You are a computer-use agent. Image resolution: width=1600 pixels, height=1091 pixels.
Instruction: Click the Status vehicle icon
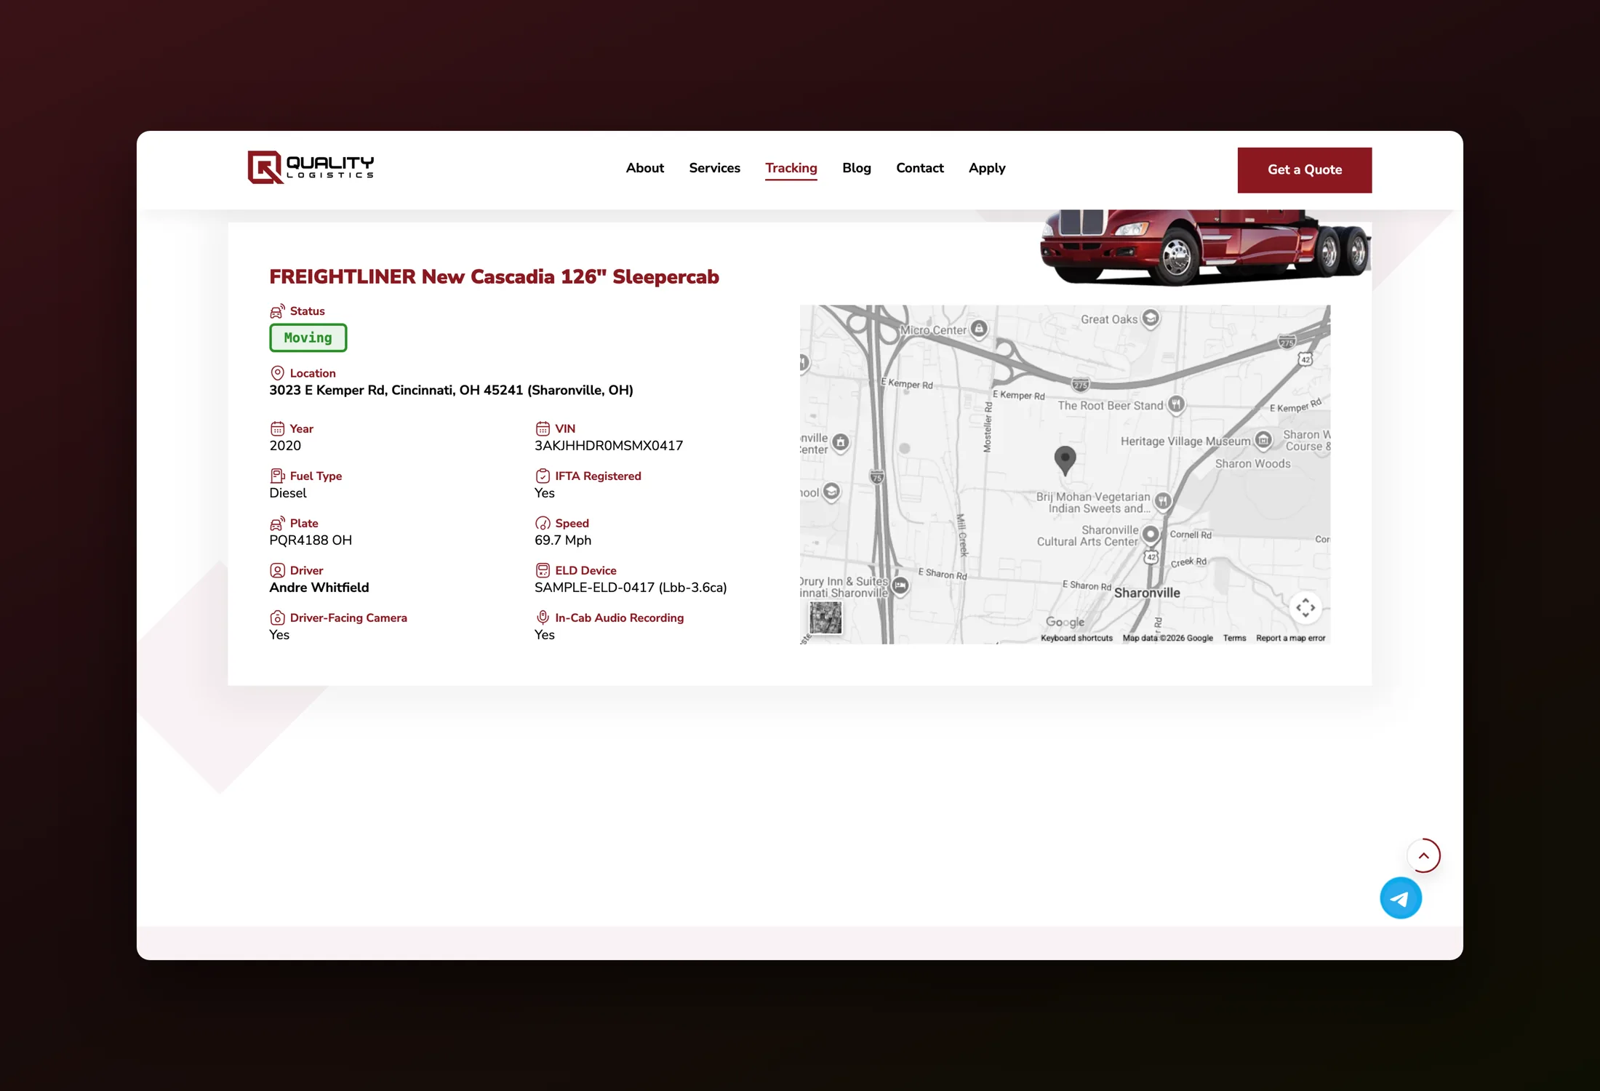[277, 311]
